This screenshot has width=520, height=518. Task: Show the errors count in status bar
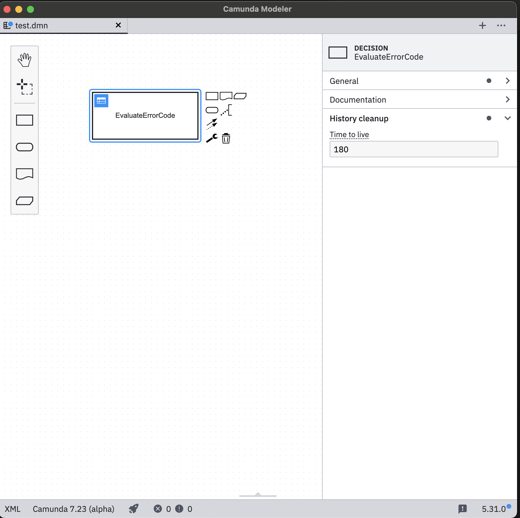pyautogui.click(x=162, y=509)
